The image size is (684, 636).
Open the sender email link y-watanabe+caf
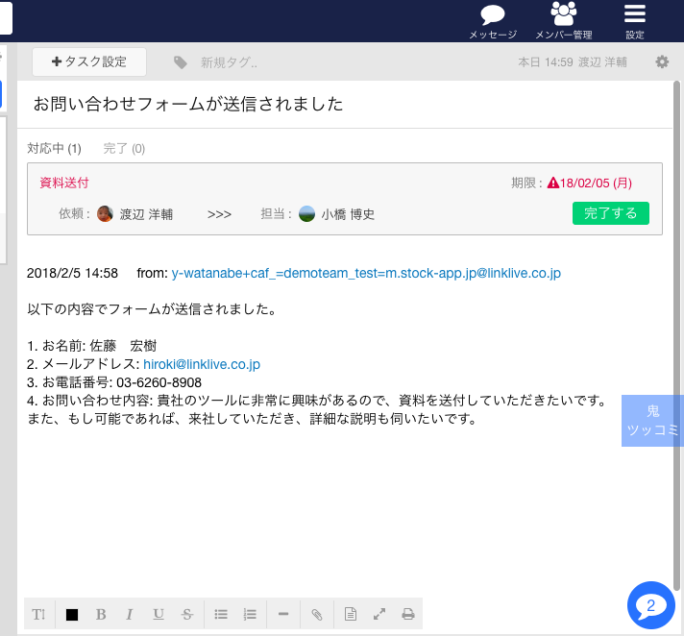[x=366, y=273]
